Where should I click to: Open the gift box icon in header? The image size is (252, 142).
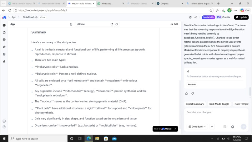[x=190, y=17]
